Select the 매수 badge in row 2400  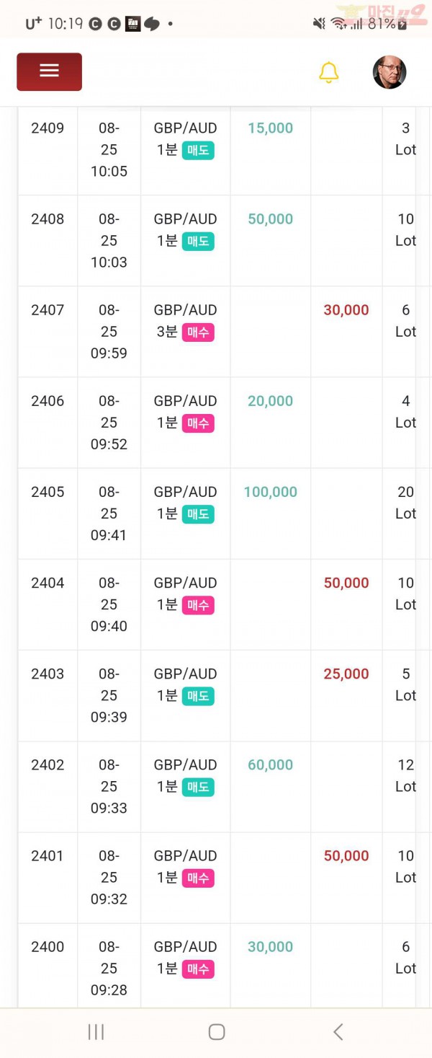(x=198, y=969)
